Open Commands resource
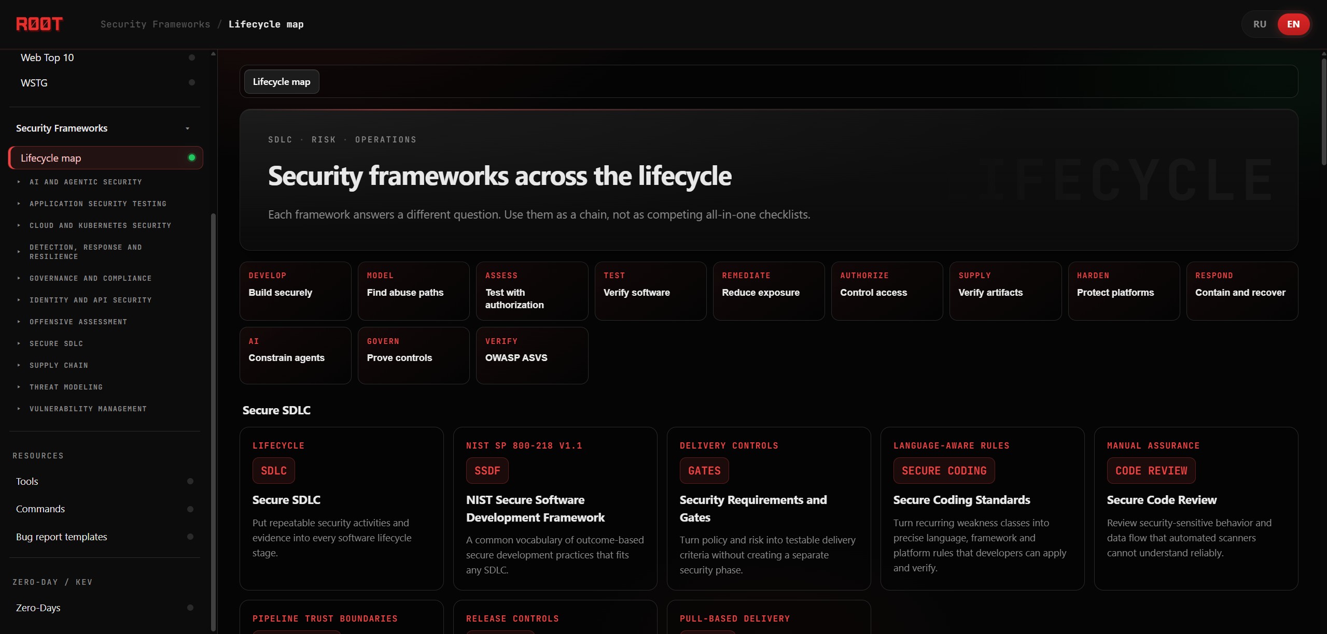The image size is (1327, 634). click(105, 509)
